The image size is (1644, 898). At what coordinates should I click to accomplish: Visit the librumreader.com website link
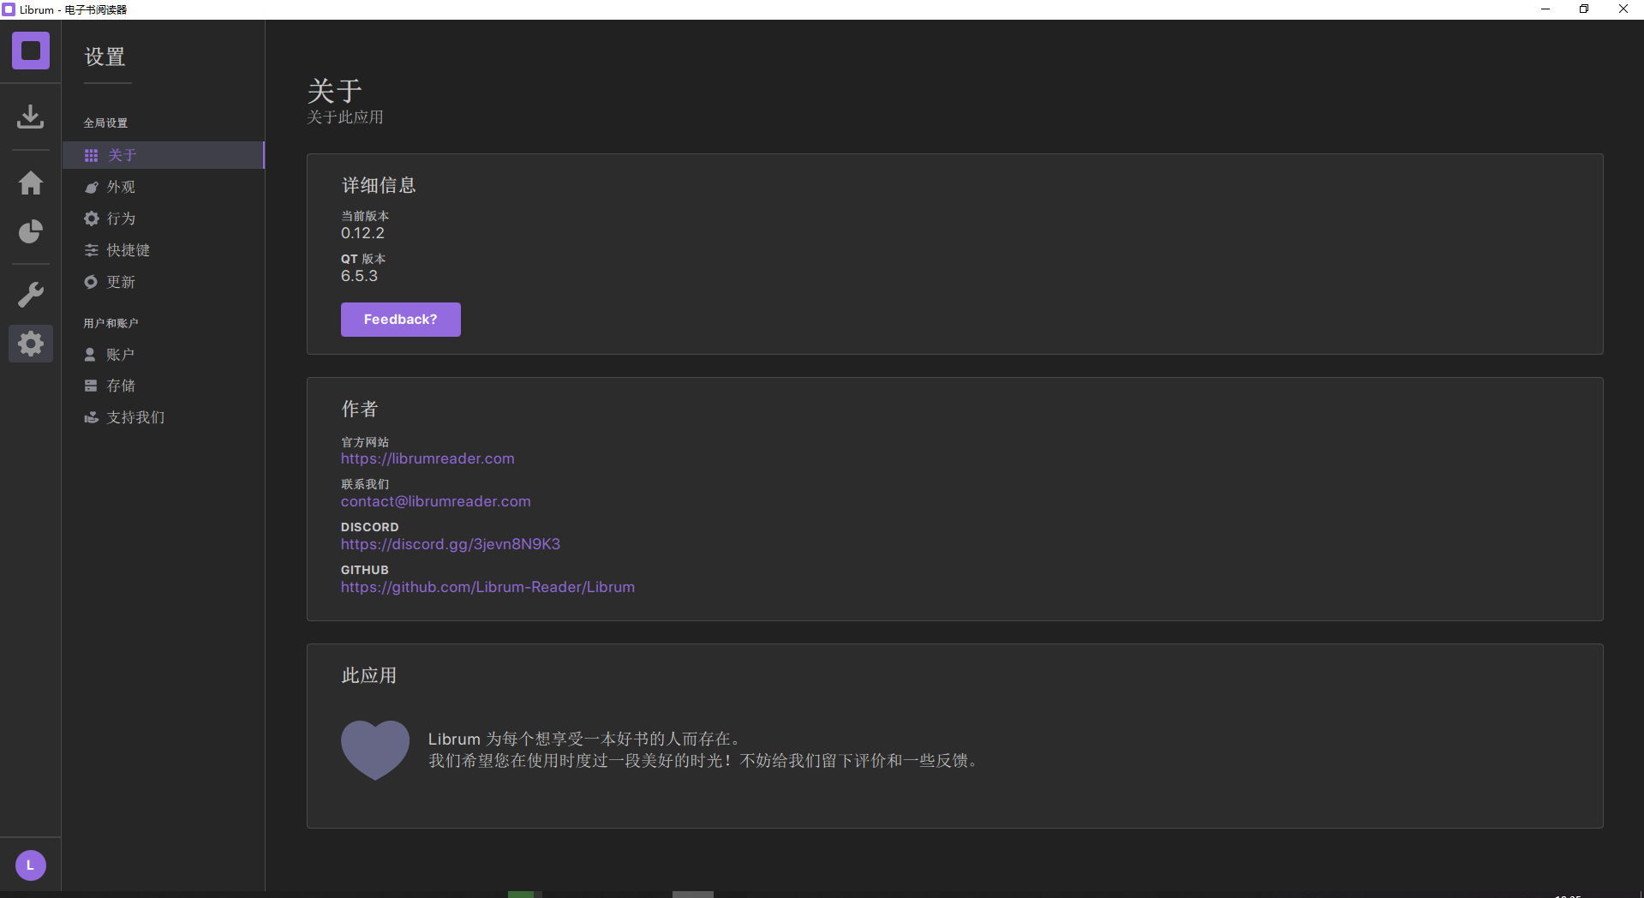click(427, 458)
